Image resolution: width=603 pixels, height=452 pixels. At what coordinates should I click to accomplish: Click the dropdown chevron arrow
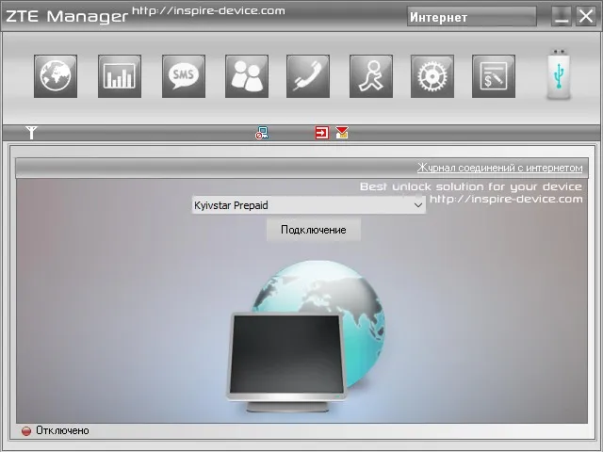tap(418, 205)
